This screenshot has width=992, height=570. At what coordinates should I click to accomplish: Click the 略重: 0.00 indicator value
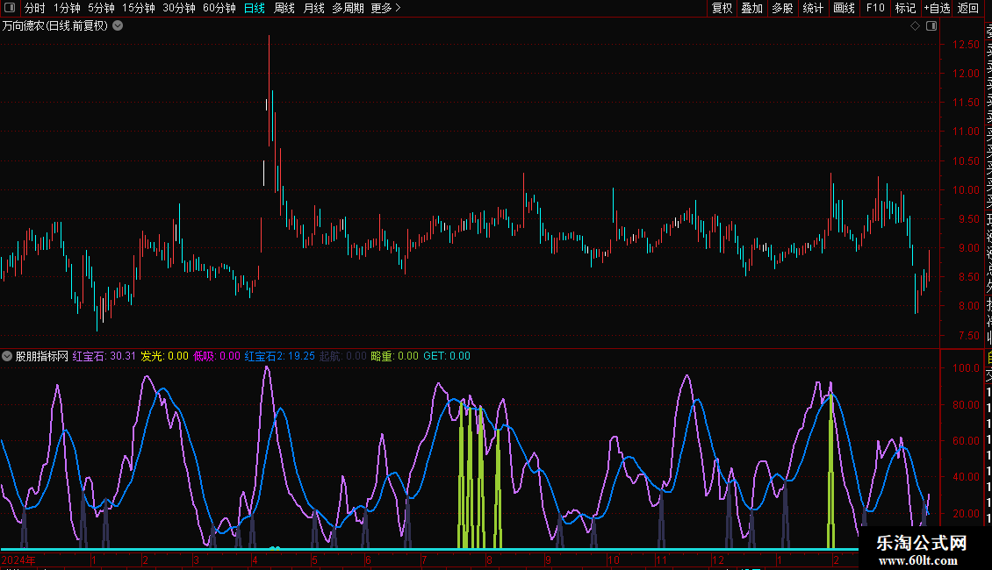coord(395,356)
